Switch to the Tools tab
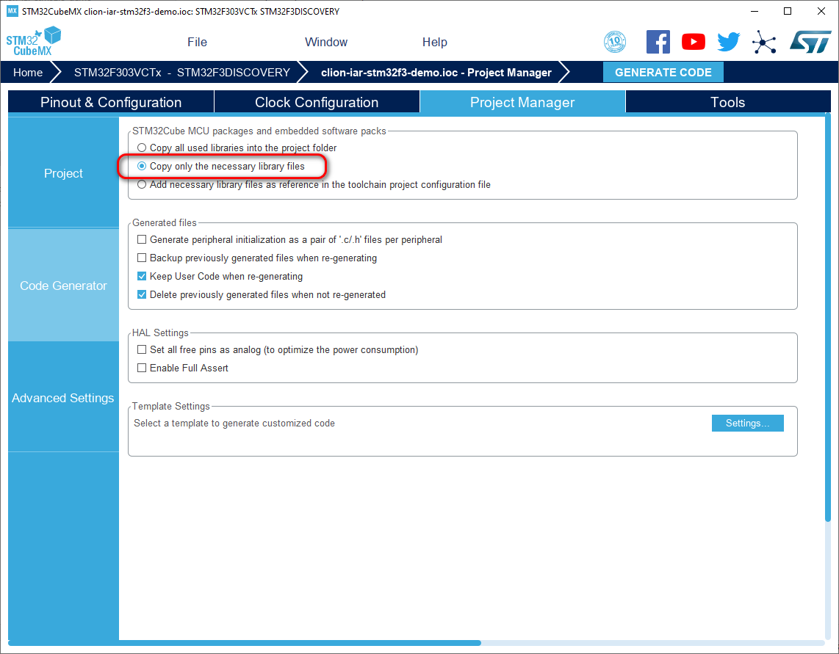839x654 pixels. [728, 102]
